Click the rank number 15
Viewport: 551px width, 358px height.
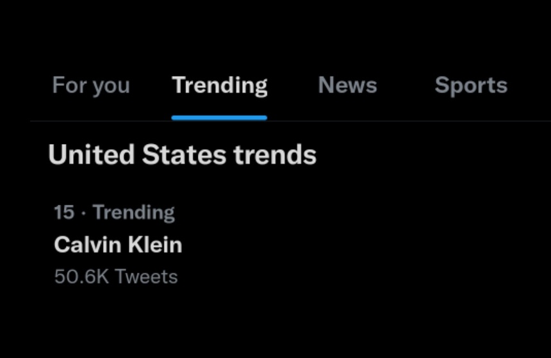64,212
